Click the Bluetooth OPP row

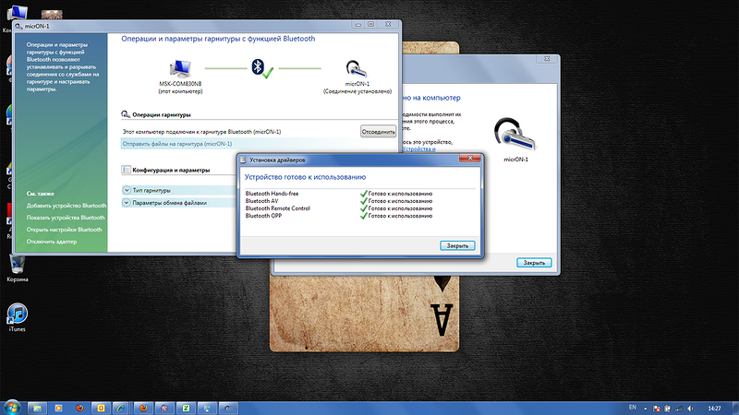339,216
